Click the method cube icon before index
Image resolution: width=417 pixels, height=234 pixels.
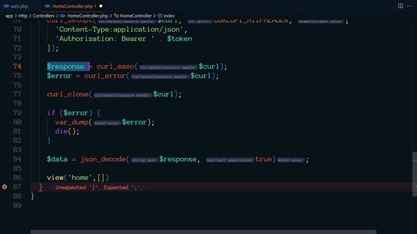click(x=160, y=16)
